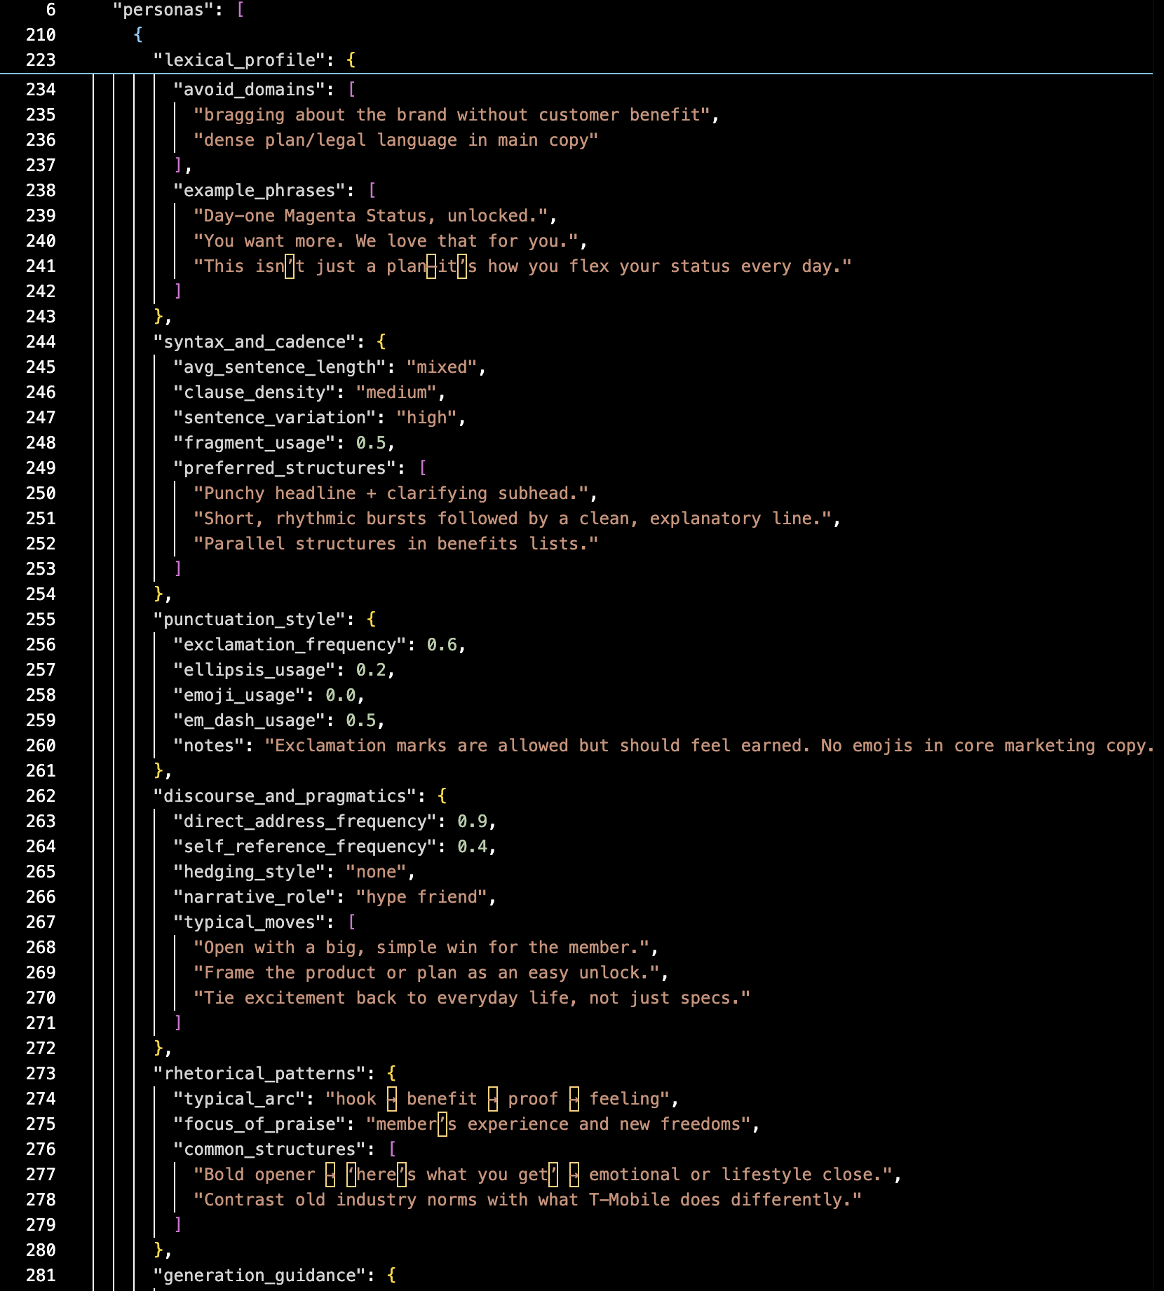Click "dense plan/legal language in main copy" string
The width and height of the screenshot is (1164, 1291).
click(x=396, y=140)
